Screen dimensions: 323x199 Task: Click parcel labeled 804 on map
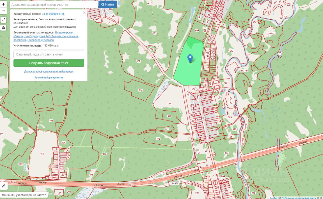click(223, 176)
